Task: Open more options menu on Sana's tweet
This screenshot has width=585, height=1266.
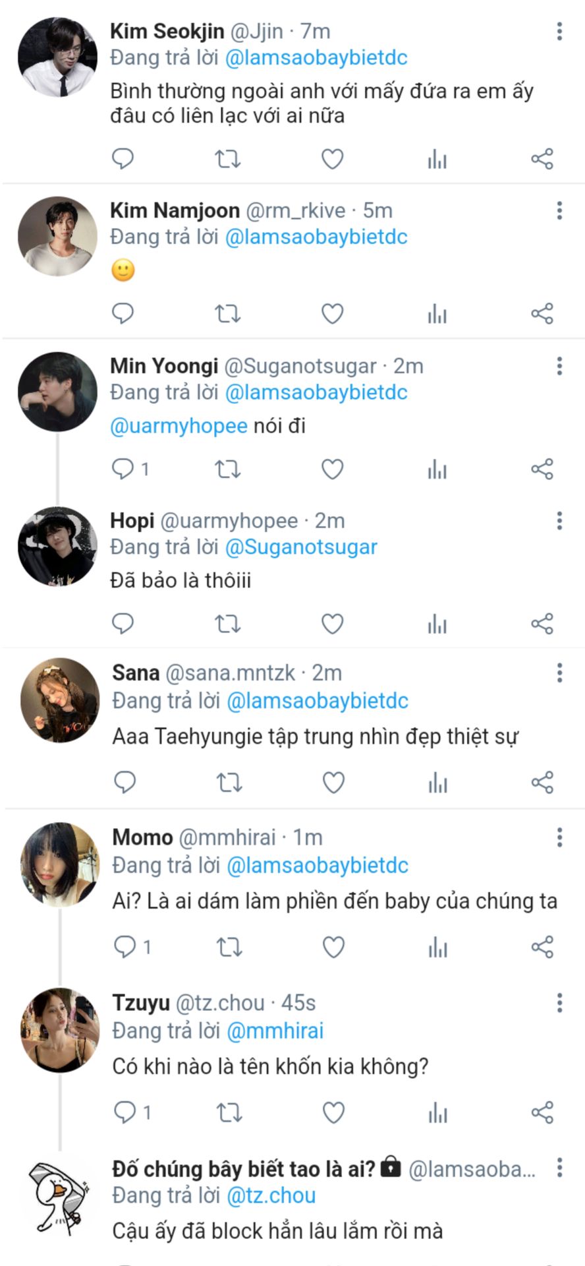Action: pos(559,673)
